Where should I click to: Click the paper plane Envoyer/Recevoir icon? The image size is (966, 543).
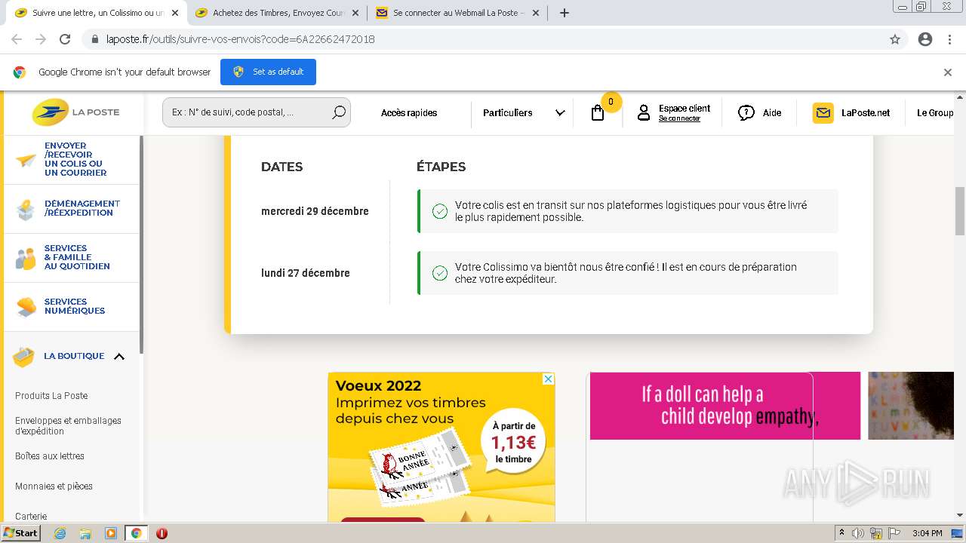tap(26, 160)
